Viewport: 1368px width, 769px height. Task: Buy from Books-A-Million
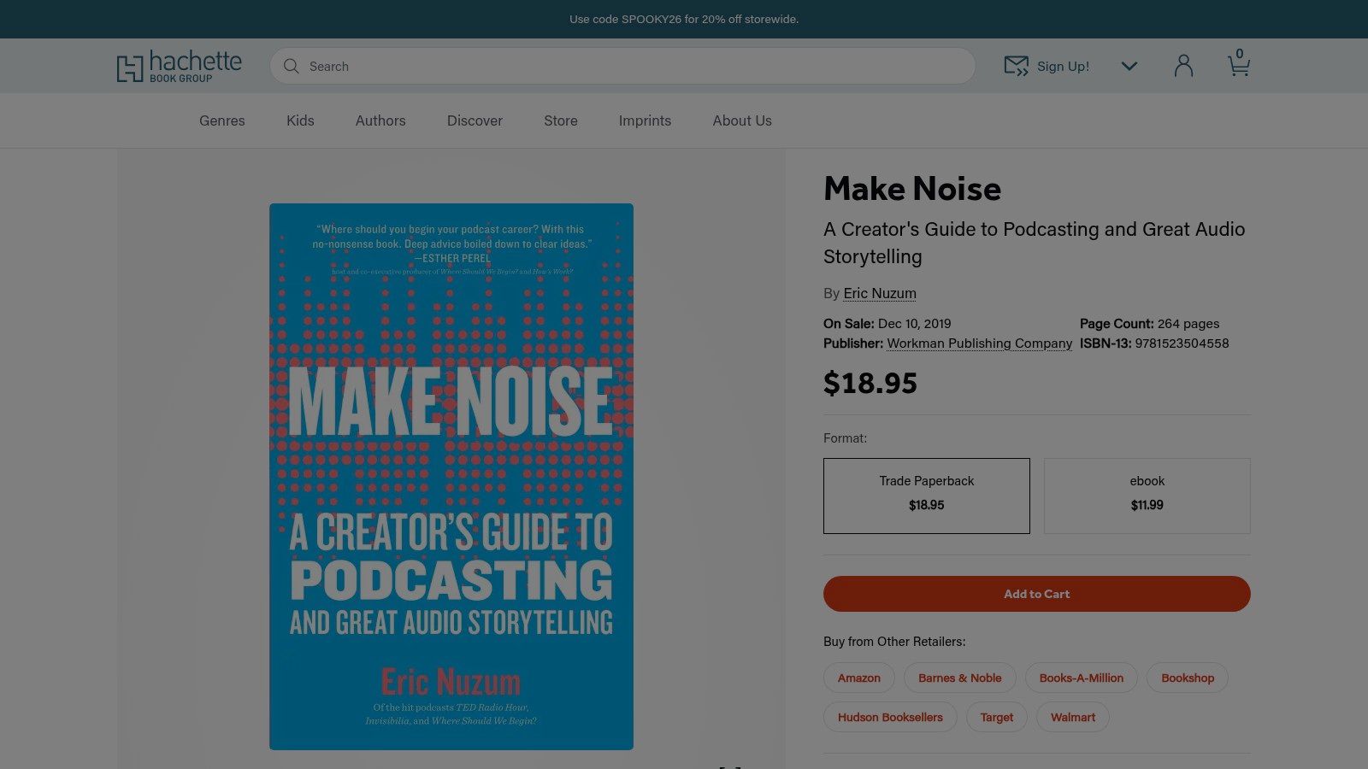[1082, 678]
